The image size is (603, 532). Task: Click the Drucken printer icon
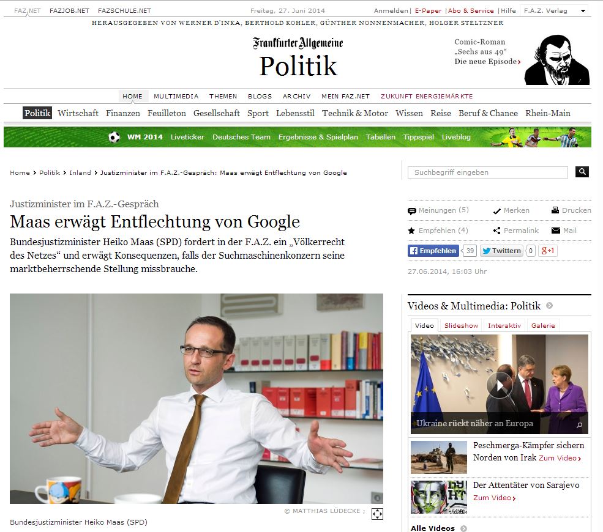(555, 210)
